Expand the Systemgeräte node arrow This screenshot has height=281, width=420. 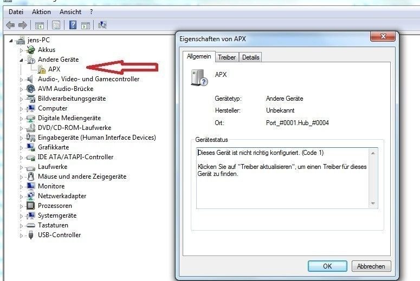point(21,215)
